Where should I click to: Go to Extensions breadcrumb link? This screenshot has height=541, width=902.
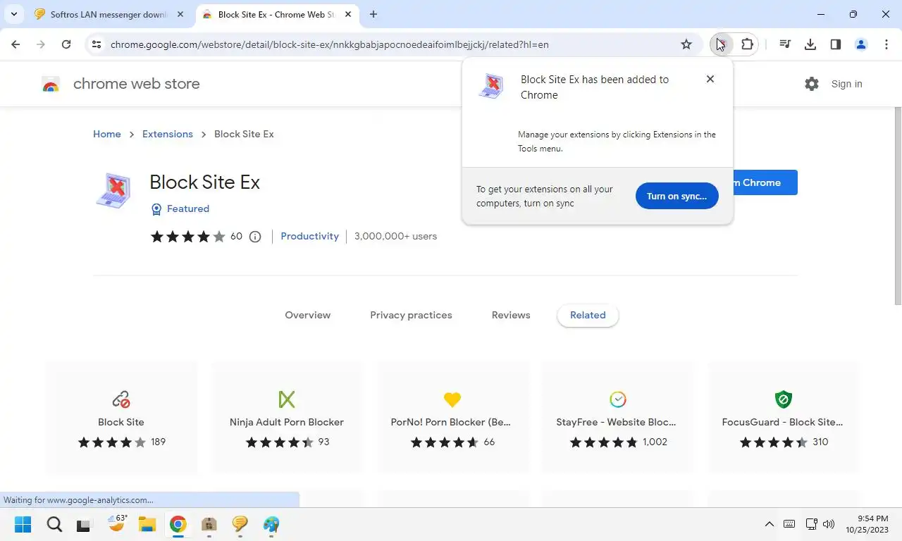click(x=168, y=134)
